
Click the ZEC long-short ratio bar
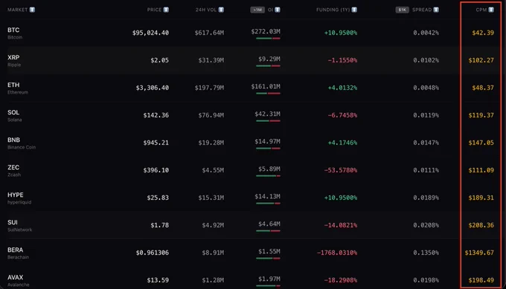click(x=268, y=176)
